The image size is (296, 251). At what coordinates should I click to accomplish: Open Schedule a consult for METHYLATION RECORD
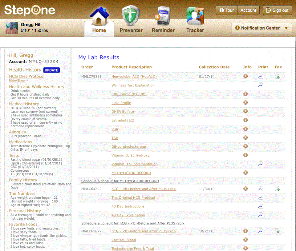coord(120,181)
